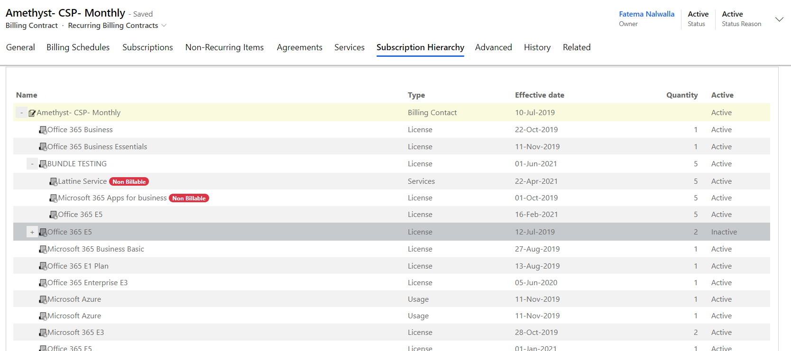This screenshot has height=351, width=791.
Task: Click the Billing Contract entity label
Action: 32,26
